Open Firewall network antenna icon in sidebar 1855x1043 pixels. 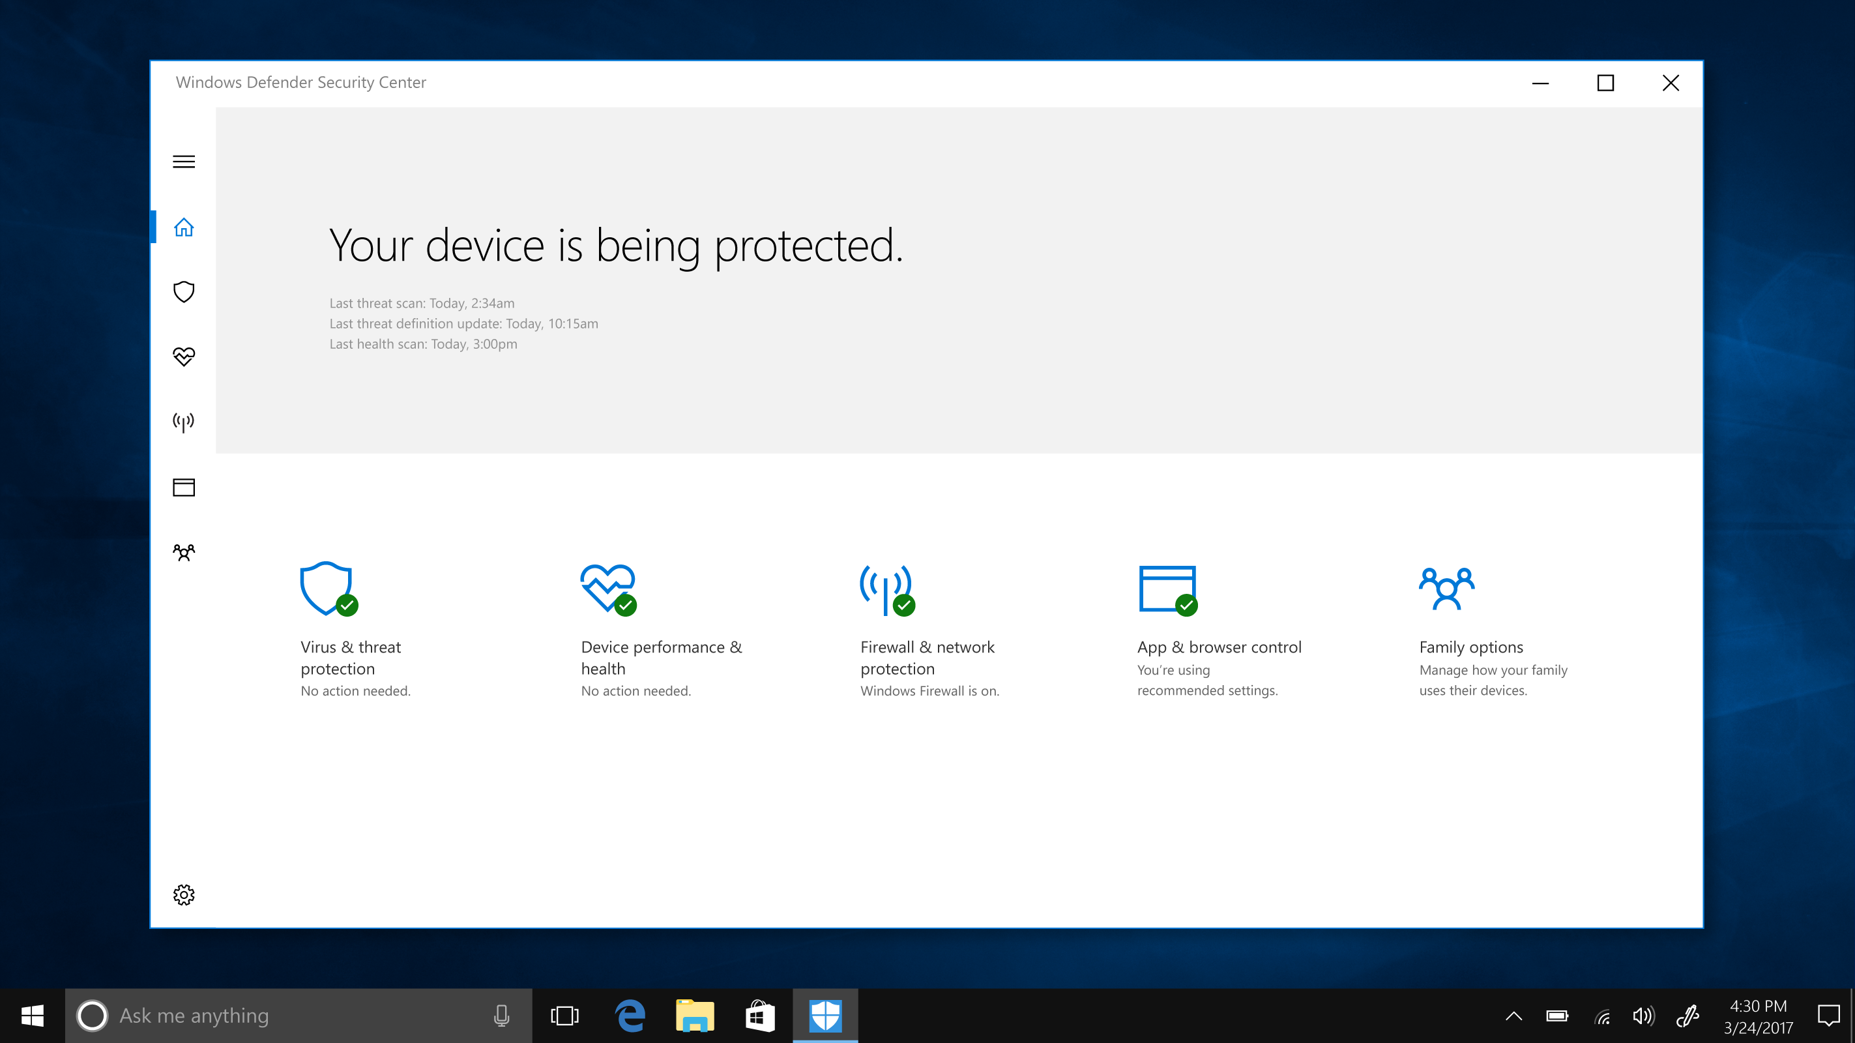point(184,422)
